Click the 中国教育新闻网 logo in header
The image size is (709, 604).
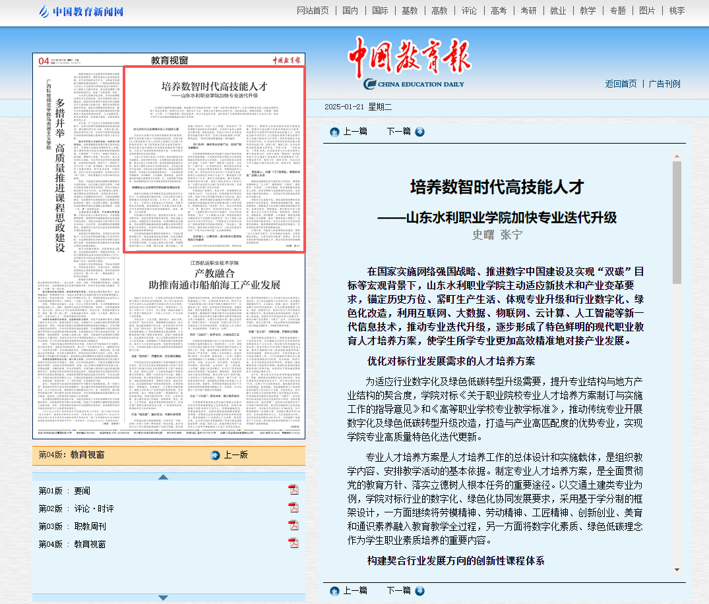[80, 11]
